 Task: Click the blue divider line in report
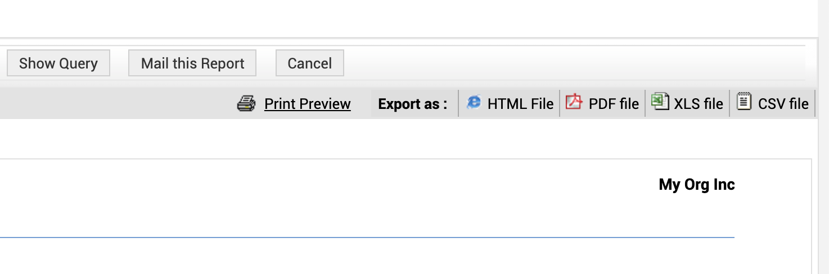(x=366, y=238)
